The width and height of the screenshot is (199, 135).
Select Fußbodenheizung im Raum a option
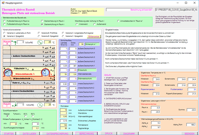[x=5, y=21]
